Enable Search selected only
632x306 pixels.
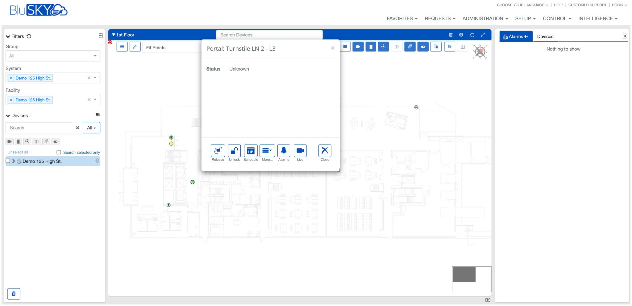click(59, 152)
